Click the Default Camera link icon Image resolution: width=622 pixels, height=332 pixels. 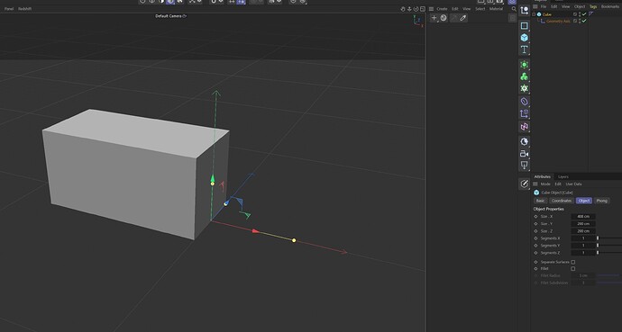pyautogui.click(x=185, y=16)
